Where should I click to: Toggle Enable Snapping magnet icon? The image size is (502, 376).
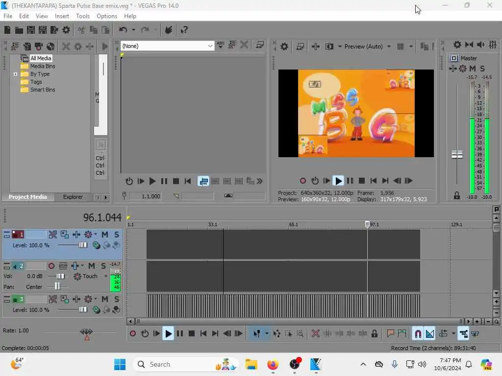(418, 334)
